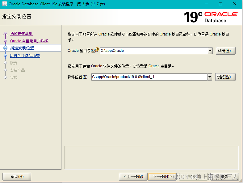Maximize the installer window
Screen dimensions: 243x183
pyautogui.click(x=220, y=4)
